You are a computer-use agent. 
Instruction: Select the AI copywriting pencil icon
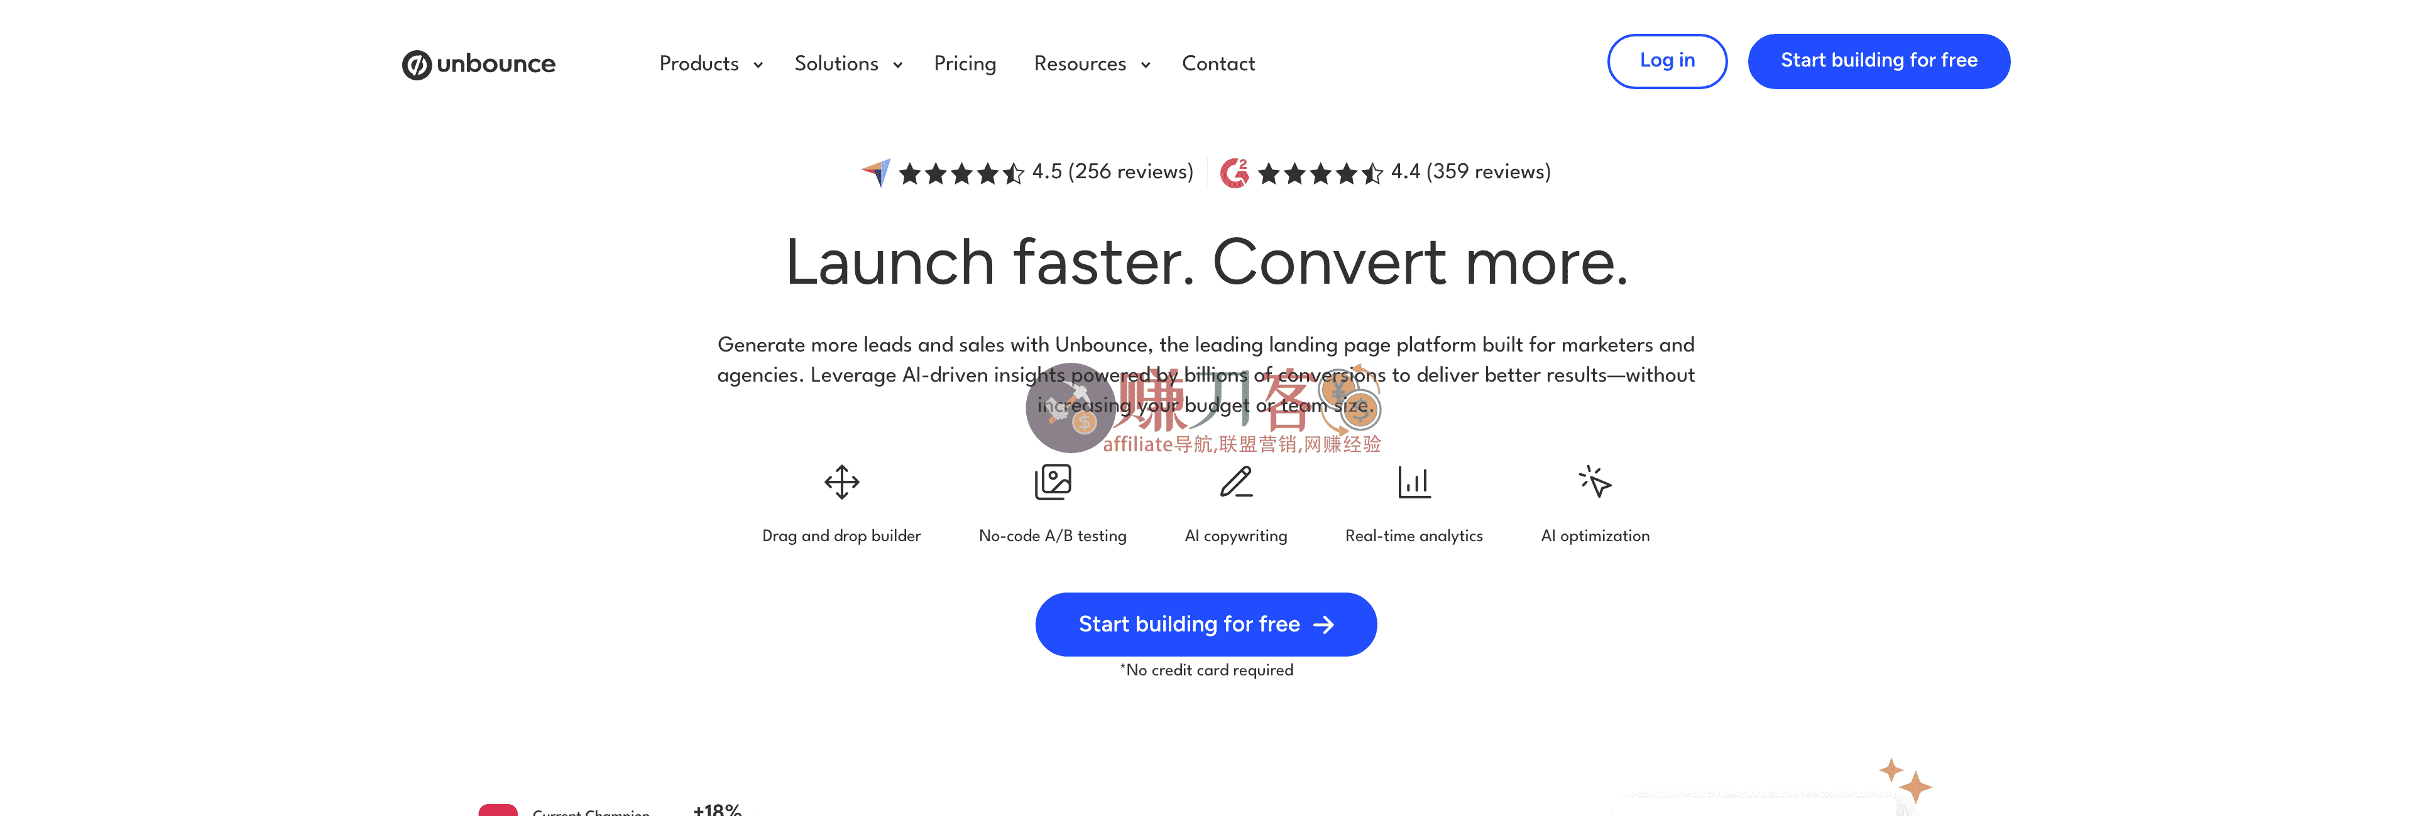pos(1235,482)
